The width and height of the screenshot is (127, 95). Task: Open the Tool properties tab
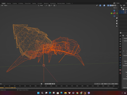click(x=120, y=36)
